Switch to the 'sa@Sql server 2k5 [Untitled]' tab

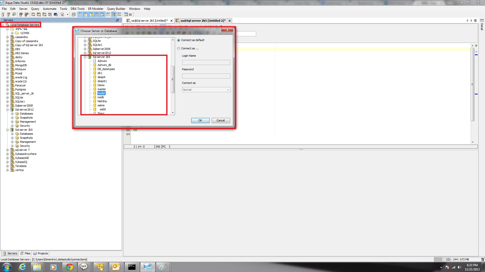(x=149, y=21)
